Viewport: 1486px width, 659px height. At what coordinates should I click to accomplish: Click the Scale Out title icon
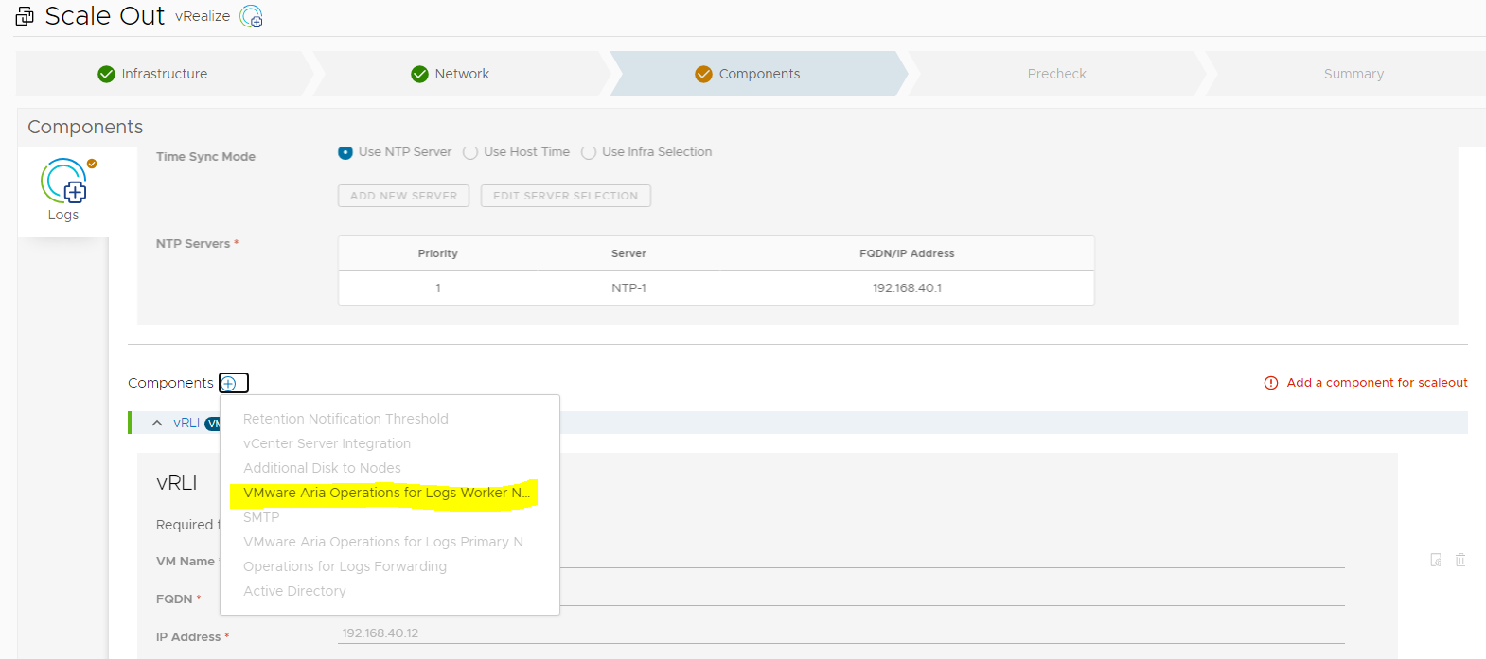25,16
